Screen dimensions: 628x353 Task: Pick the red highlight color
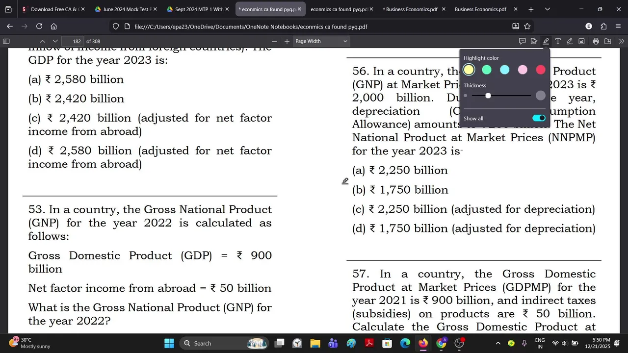tap(541, 70)
